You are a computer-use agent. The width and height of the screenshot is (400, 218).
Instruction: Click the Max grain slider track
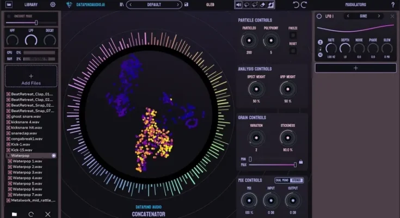point(272,164)
